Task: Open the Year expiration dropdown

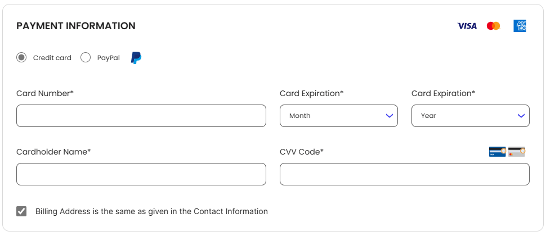Action: (x=471, y=116)
